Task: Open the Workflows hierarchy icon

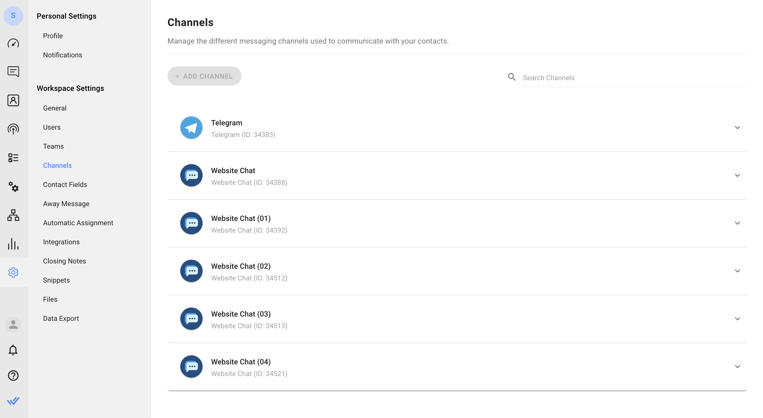Action: point(13,215)
